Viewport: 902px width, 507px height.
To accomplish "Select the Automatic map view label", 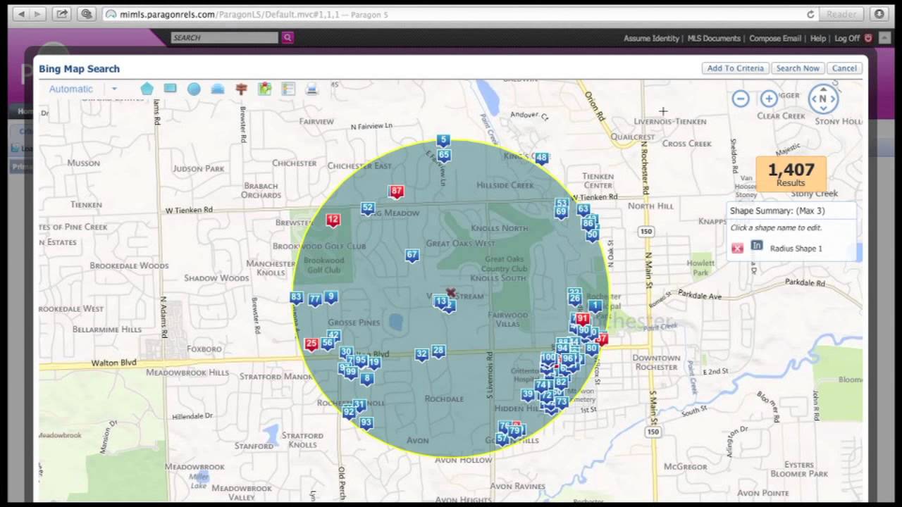I will pos(70,89).
